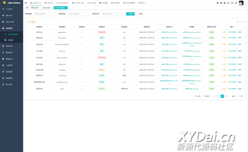Toggle fullscreen using the header icon
The image size is (248, 152).
[232, 3]
